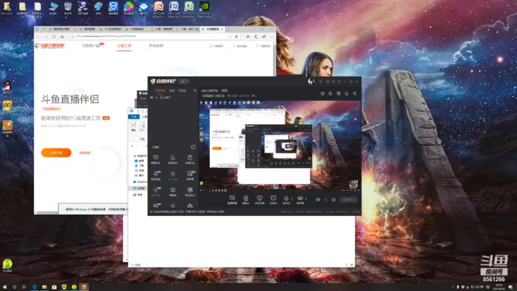Add a webcam source in live companion toolbar
The width and height of the screenshot is (517, 291).
246,200
